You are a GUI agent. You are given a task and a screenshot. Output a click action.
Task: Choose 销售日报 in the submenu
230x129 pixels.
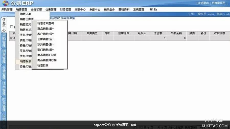click(43, 65)
